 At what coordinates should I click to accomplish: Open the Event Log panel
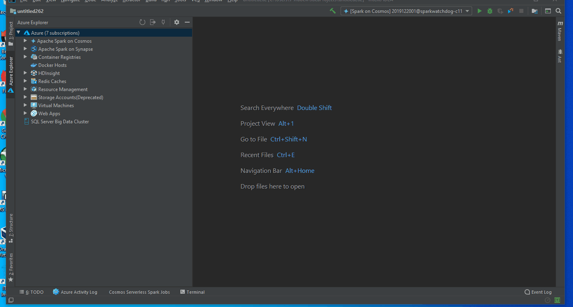point(538,292)
